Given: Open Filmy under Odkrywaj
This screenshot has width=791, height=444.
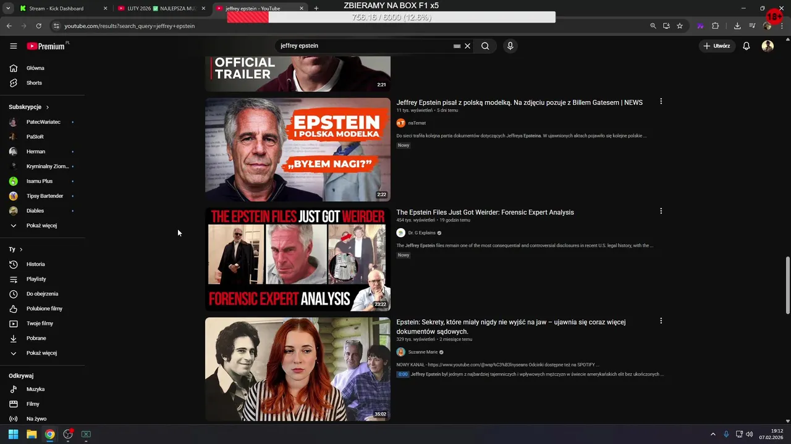Looking at the screenshot, I should 42,404.
